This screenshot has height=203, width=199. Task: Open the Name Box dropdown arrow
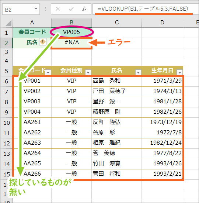coord(36,9)
